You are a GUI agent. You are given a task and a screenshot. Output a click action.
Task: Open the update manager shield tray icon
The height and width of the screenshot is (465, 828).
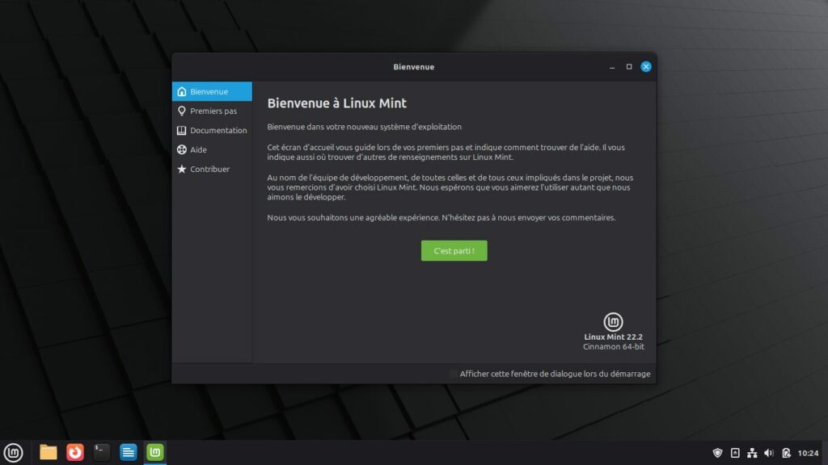(717, 453)
